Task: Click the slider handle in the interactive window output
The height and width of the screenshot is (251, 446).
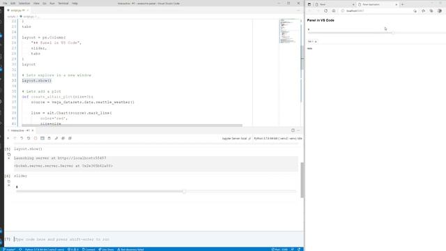Action: point(184,192)
